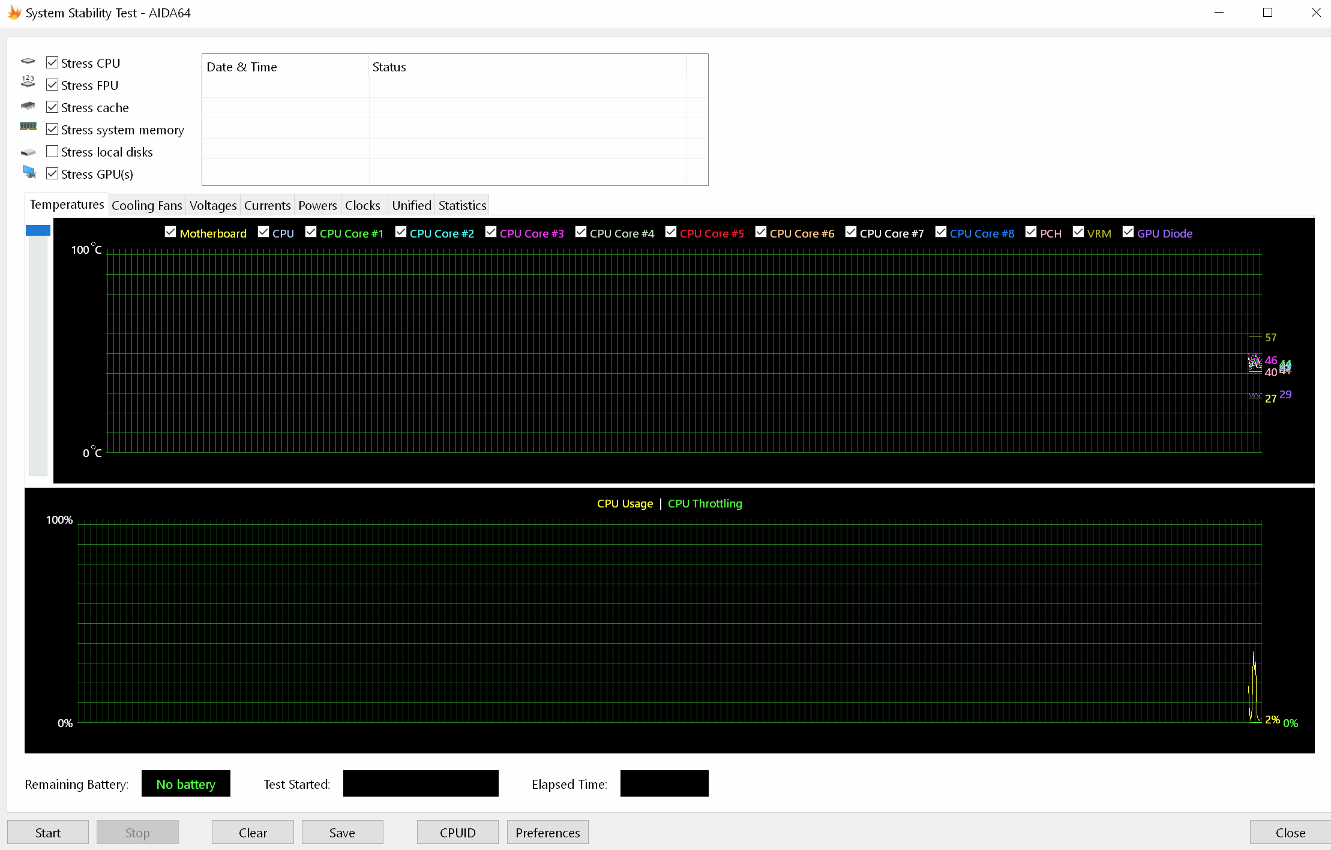1331x850 pixels.
Task: Click the AIDA64 flame icon in title bar
Action: (x=14, y=13)
